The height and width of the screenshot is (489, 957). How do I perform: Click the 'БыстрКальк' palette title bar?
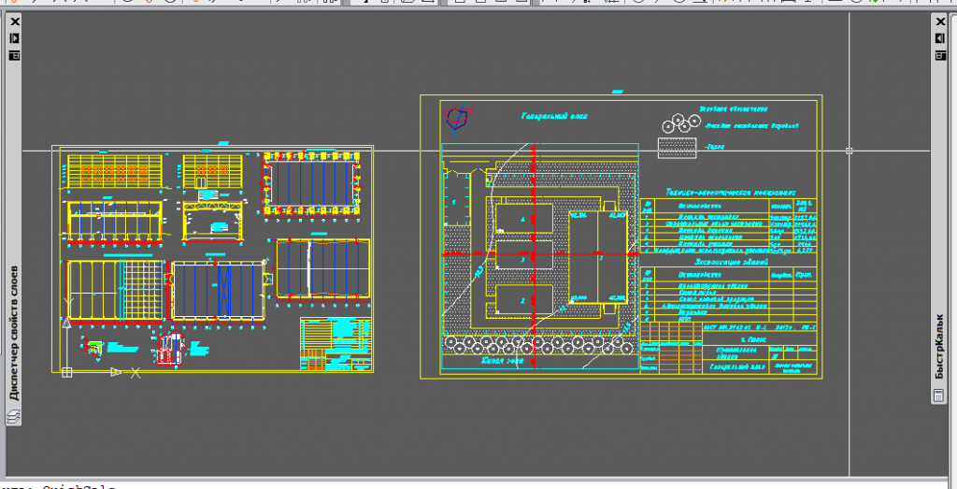point(940,346)
